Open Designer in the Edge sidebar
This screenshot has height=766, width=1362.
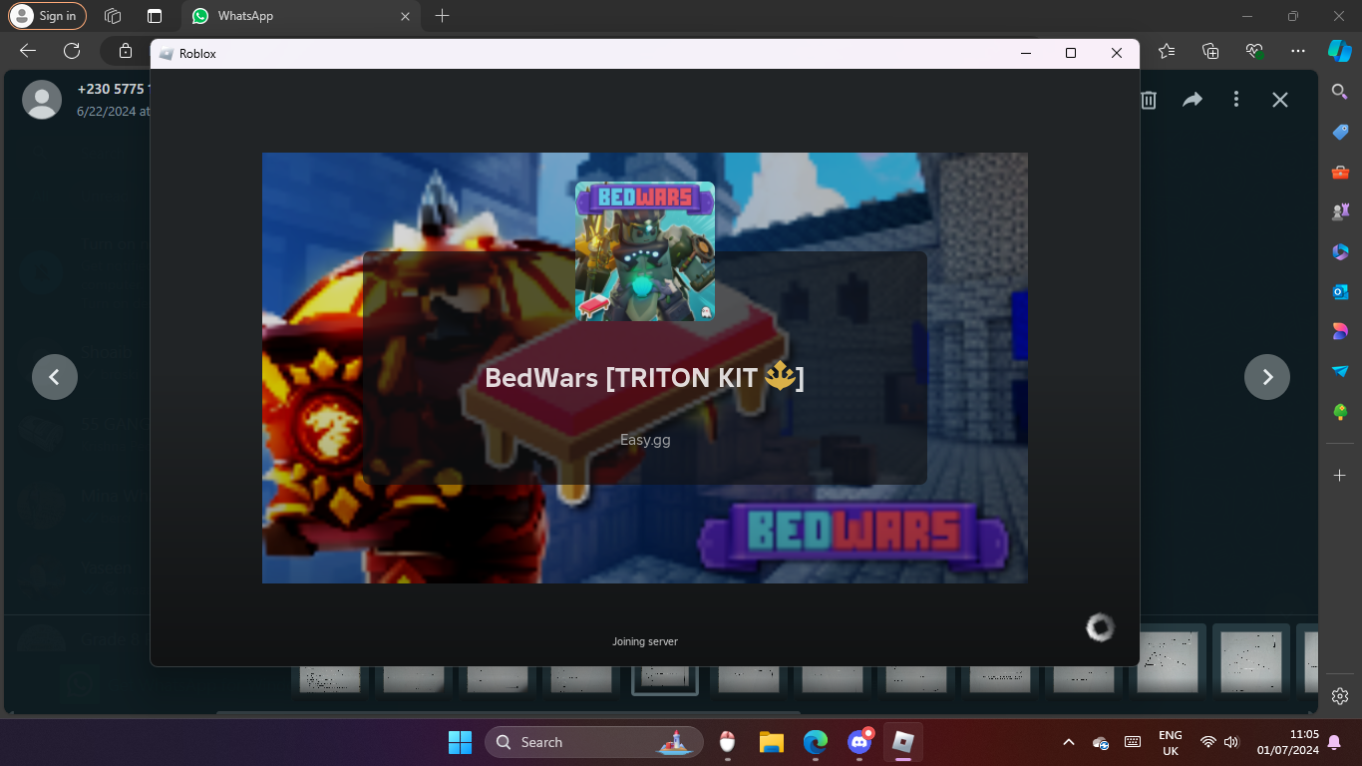pyautogui.click(x=1340, y=331)
